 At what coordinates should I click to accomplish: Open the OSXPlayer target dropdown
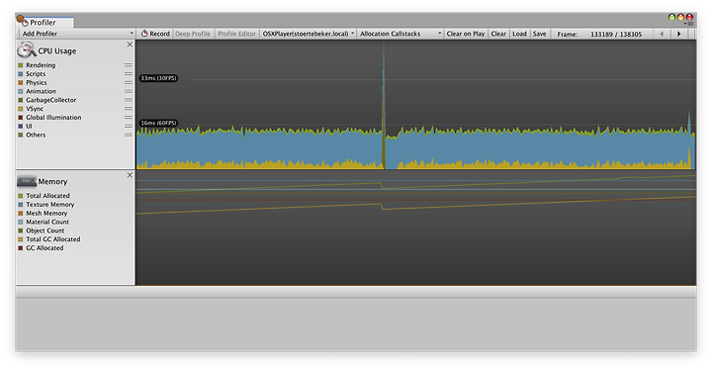click(308, 34)
